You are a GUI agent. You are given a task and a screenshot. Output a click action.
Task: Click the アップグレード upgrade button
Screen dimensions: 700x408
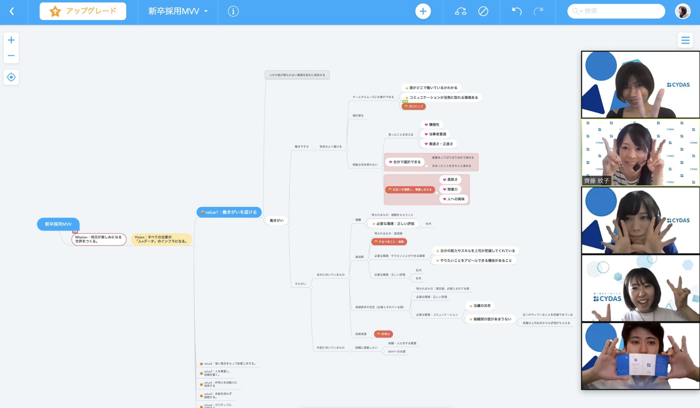pos(83,11)
